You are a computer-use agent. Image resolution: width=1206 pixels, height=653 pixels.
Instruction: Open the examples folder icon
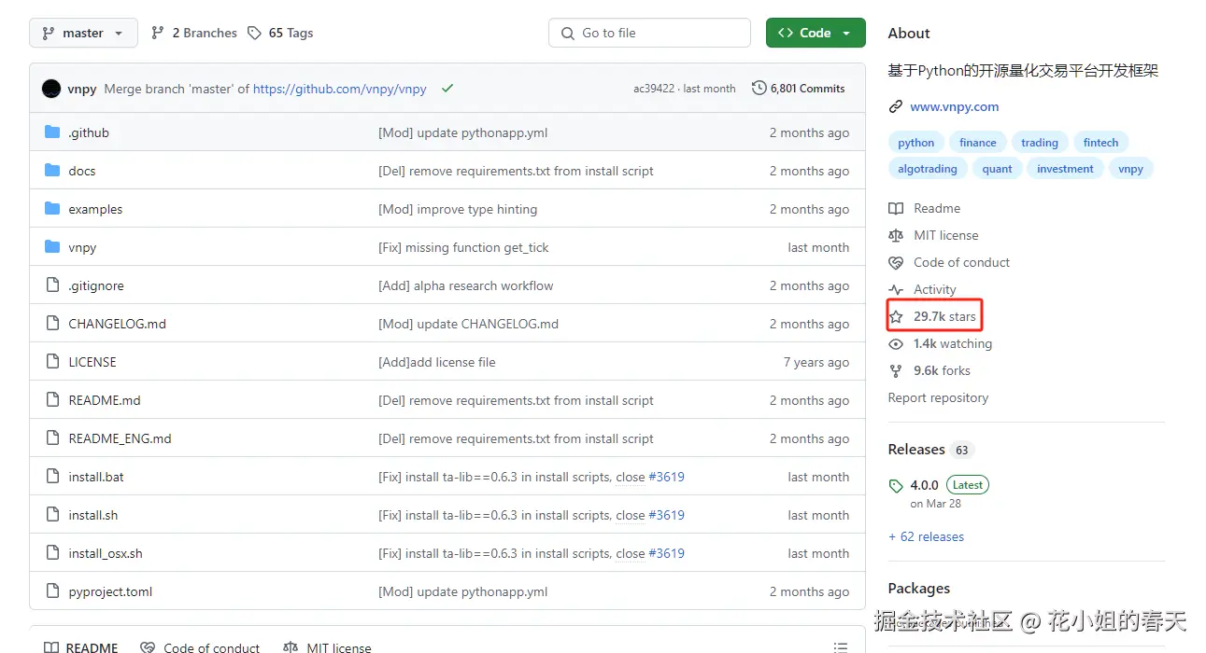coord(52,209)
